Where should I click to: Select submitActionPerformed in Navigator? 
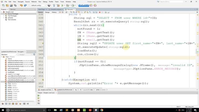point(21,80)
